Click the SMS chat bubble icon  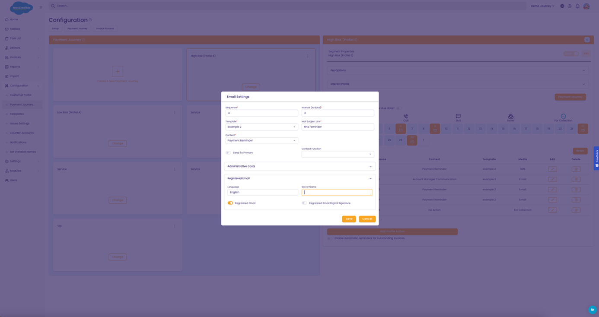(458, 116)
